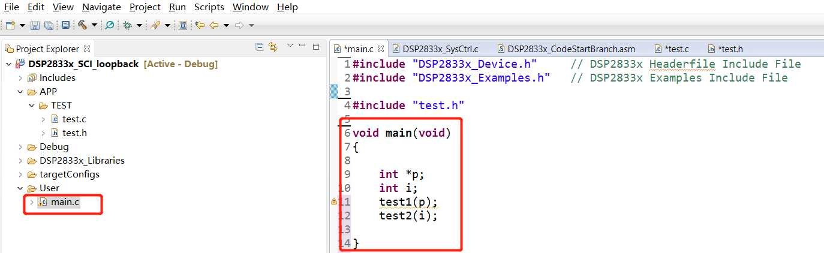Open the Debug dropdown arrow
The width and height of the screenshot is (824, 253).
pos(139,25)
